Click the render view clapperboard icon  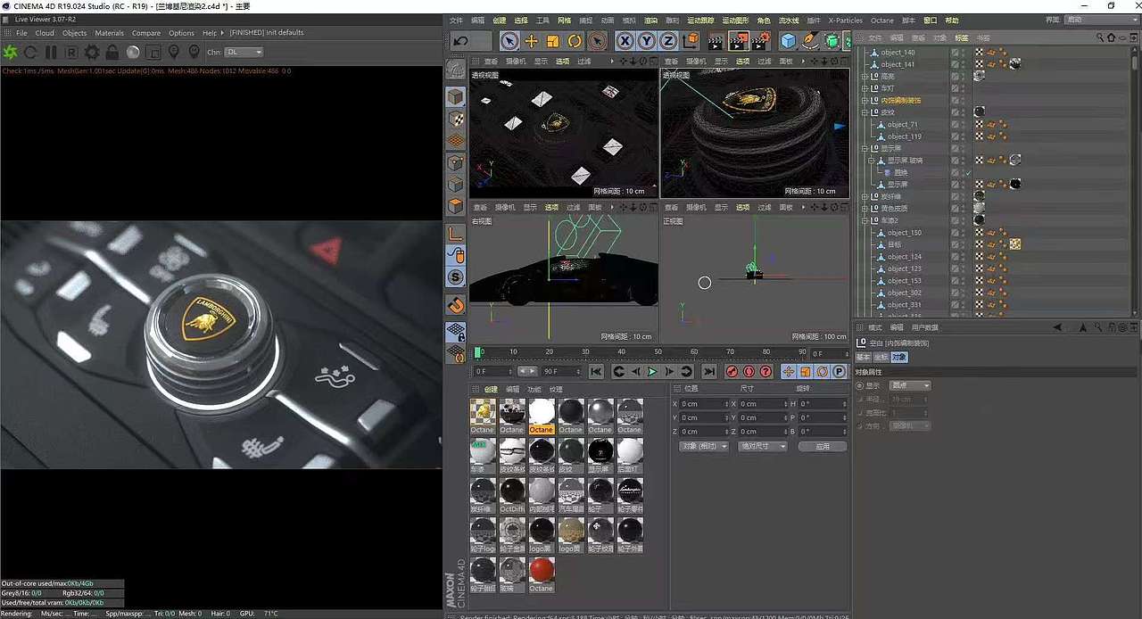[x=716, y=41]
